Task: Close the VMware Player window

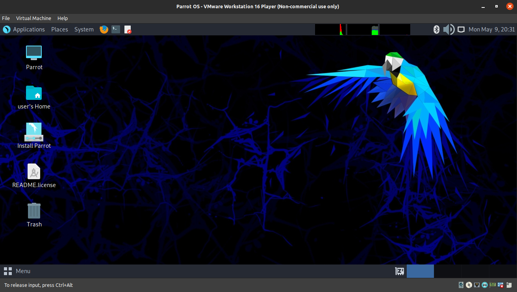Action: tap(509, 6)
